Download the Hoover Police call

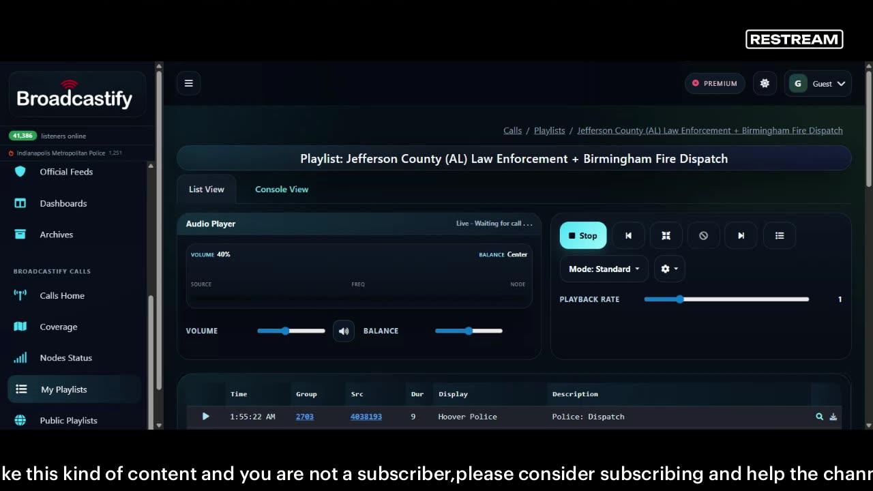[833, 417]
